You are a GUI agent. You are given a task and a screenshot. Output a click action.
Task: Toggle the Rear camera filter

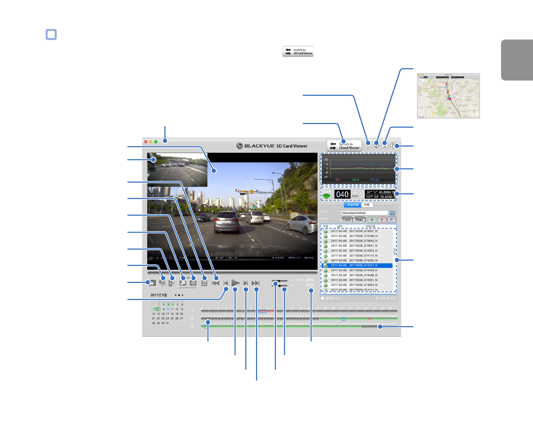tap(359, 220)
